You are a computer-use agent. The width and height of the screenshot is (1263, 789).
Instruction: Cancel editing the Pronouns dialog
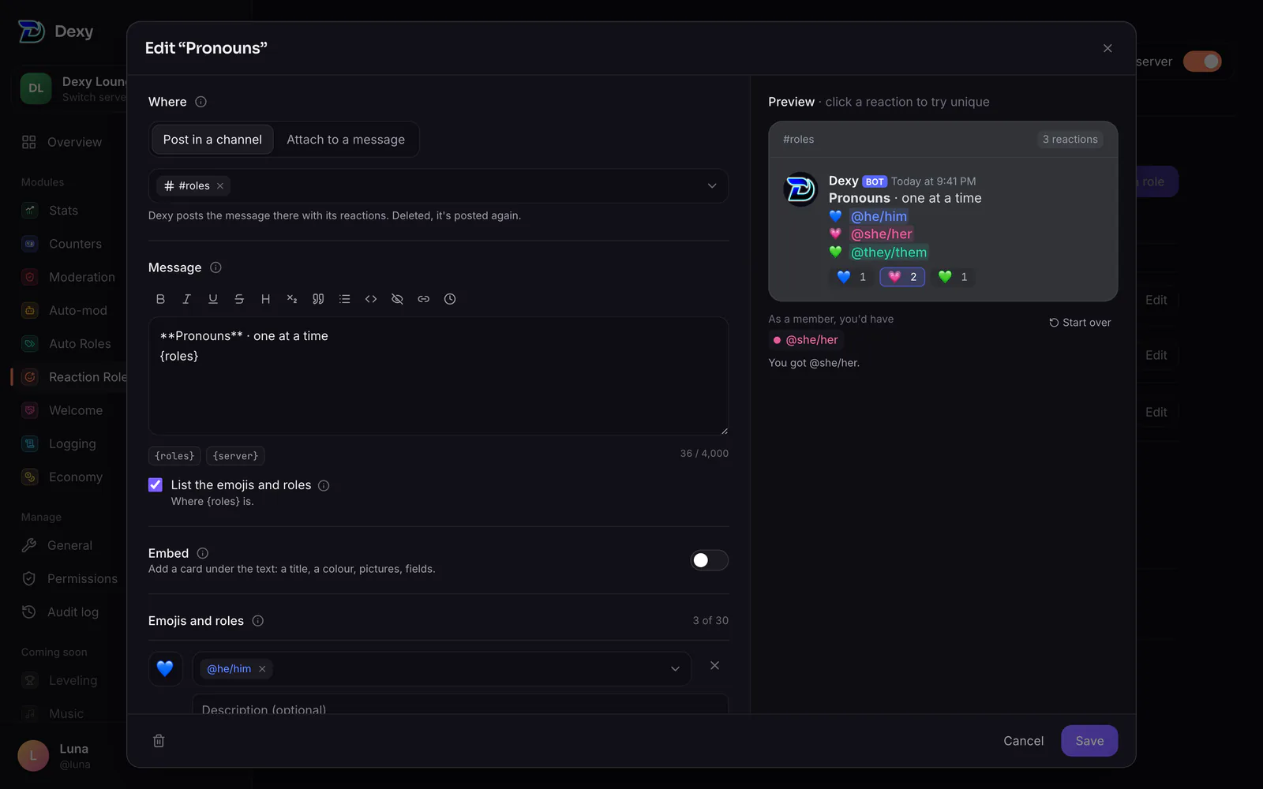pos(1023,741)
